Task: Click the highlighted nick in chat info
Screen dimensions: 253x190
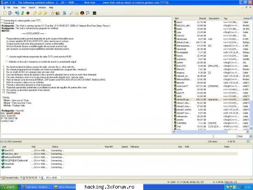Action: [13, 113]
